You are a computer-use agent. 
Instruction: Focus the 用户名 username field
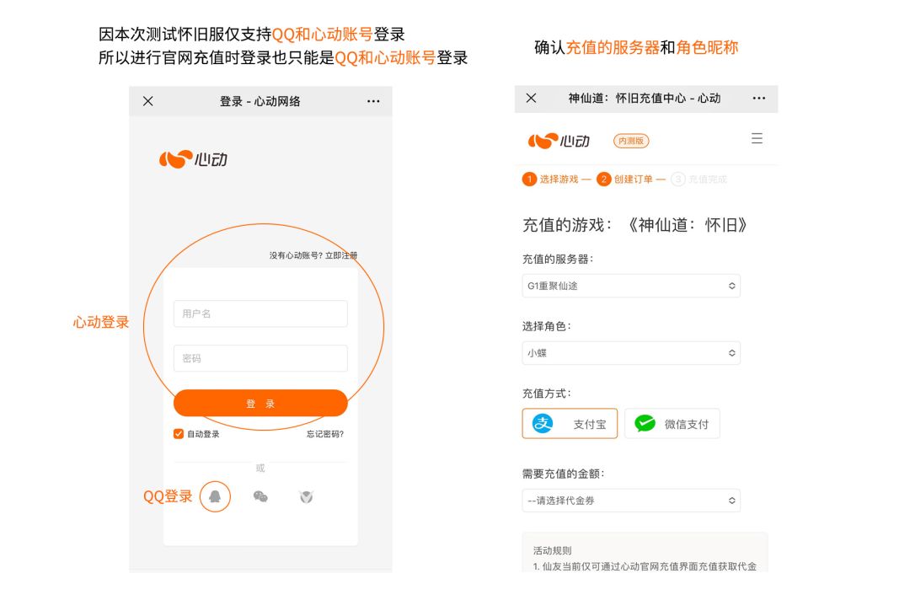(260, 313)
